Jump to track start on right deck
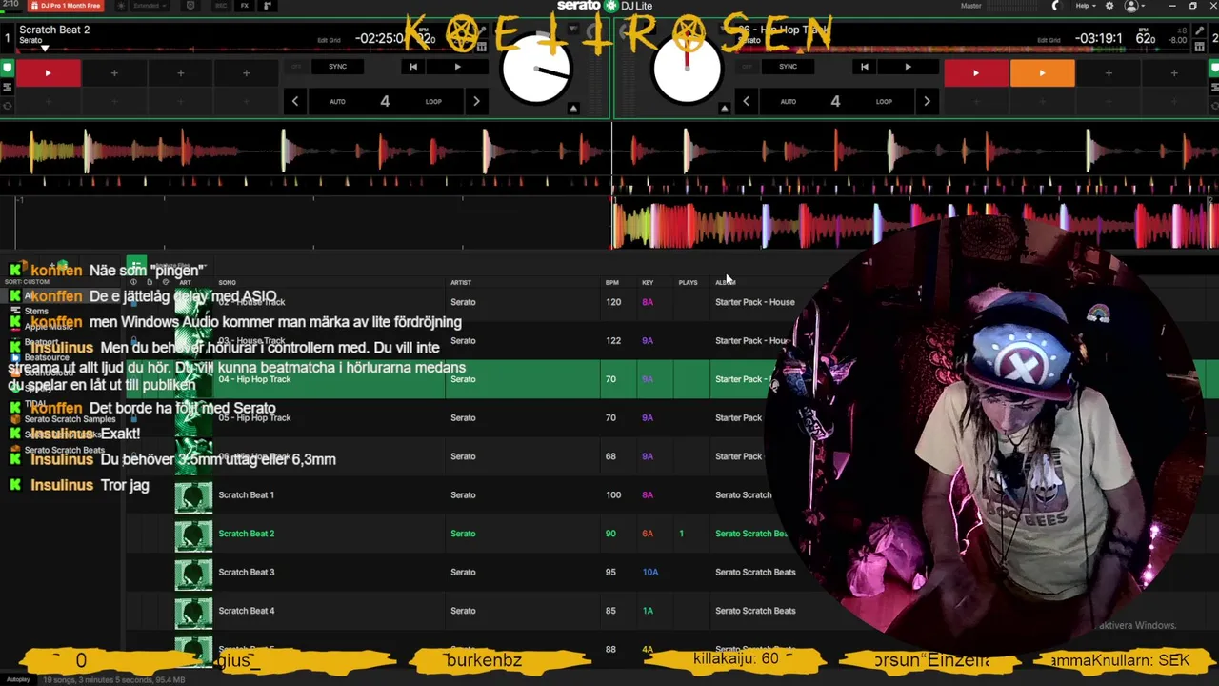 coord(864,67)
